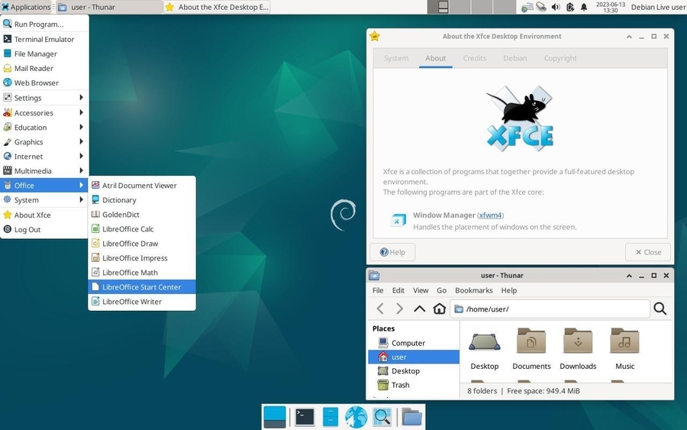Select Desktop in Places sidebar
This screenshot has height=430, width=687.
[x=414, y=371]
